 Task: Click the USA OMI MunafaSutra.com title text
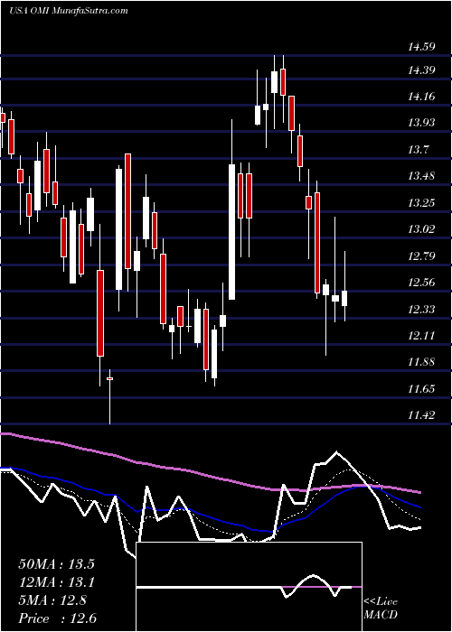coord(69,11)
